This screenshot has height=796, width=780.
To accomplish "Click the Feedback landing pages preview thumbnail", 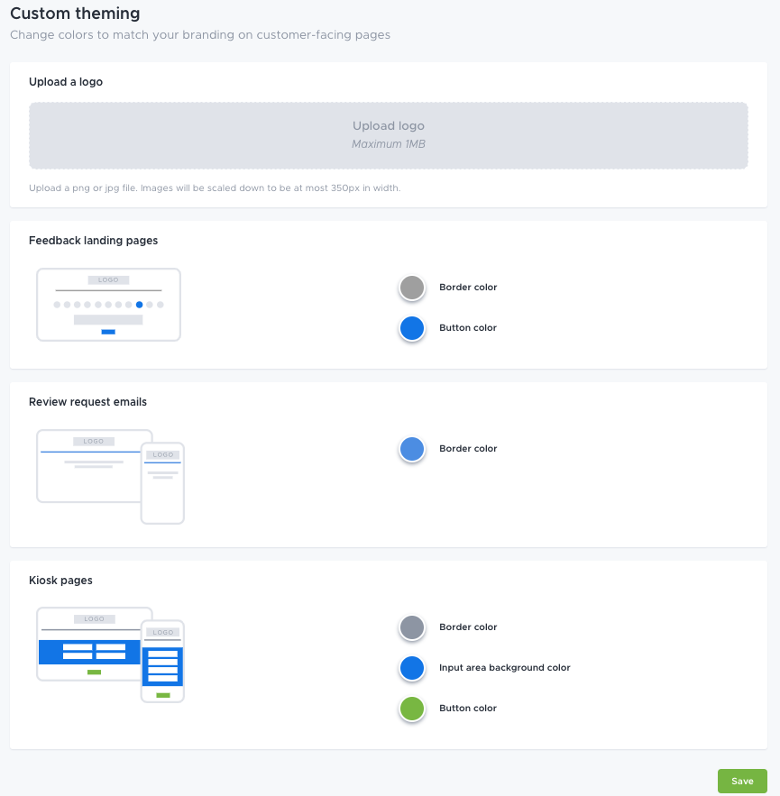I will tap(109, 305).
